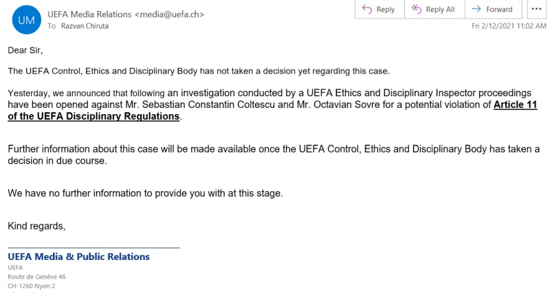Click the 'Kind regards,' closing line

click(36, 226)
